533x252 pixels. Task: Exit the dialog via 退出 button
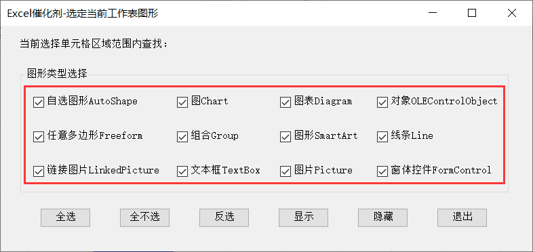coord(462,217)
